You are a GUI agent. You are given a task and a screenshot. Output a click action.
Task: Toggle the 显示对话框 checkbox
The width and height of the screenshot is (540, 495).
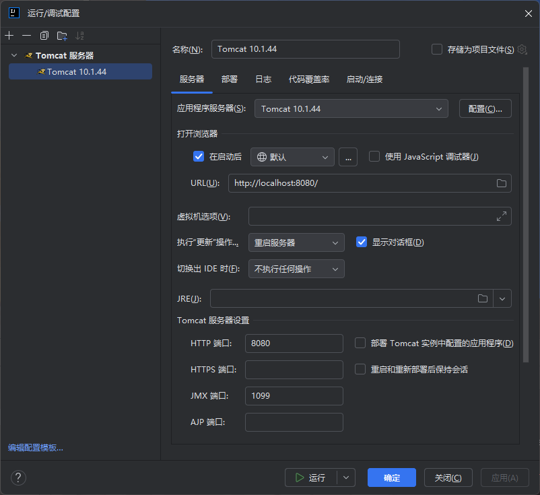click(x=362, y=242)
